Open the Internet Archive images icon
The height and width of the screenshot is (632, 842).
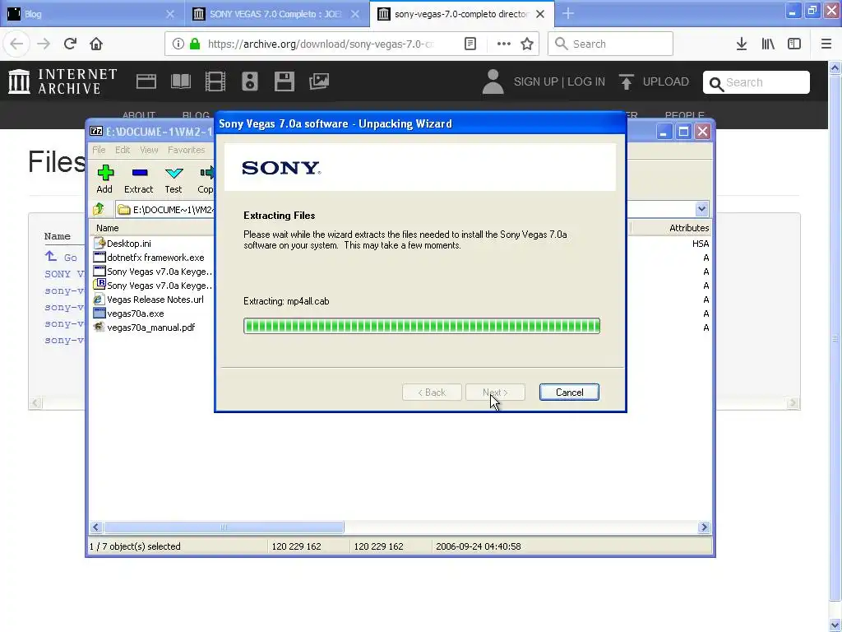[319, 81]
